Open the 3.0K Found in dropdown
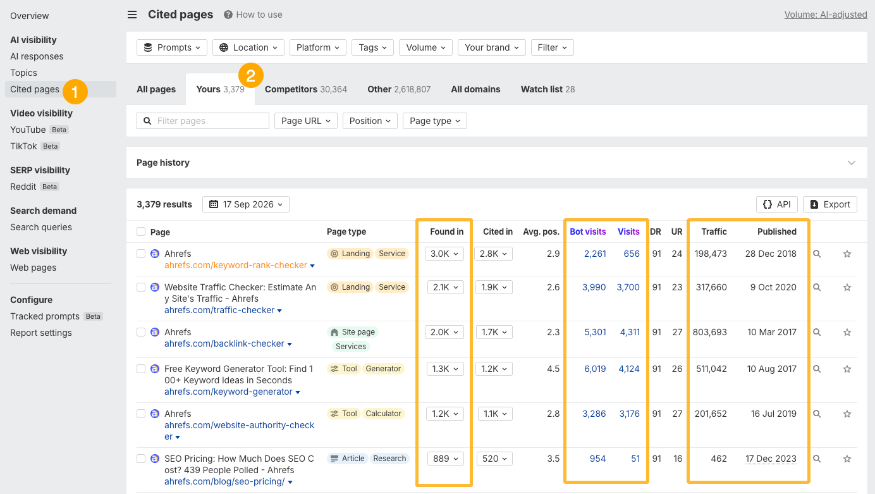The height and width of the screenshot is (494, 875). [x=444, y=254]
